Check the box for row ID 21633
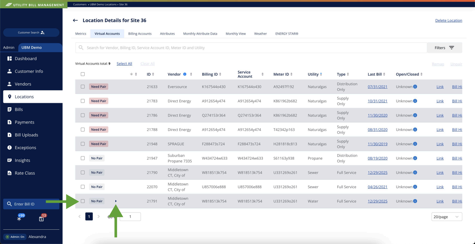This screenshot has height=244, width=475. (x=83, y=87)
